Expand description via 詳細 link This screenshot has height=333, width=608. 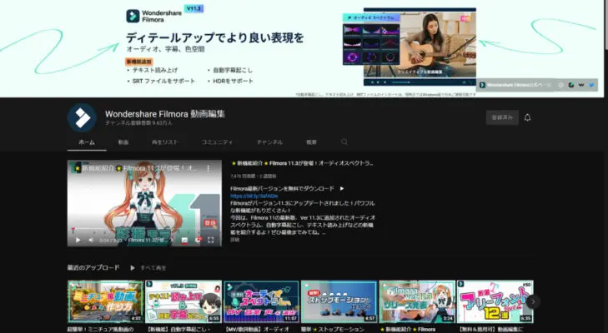tap(235, 240)
